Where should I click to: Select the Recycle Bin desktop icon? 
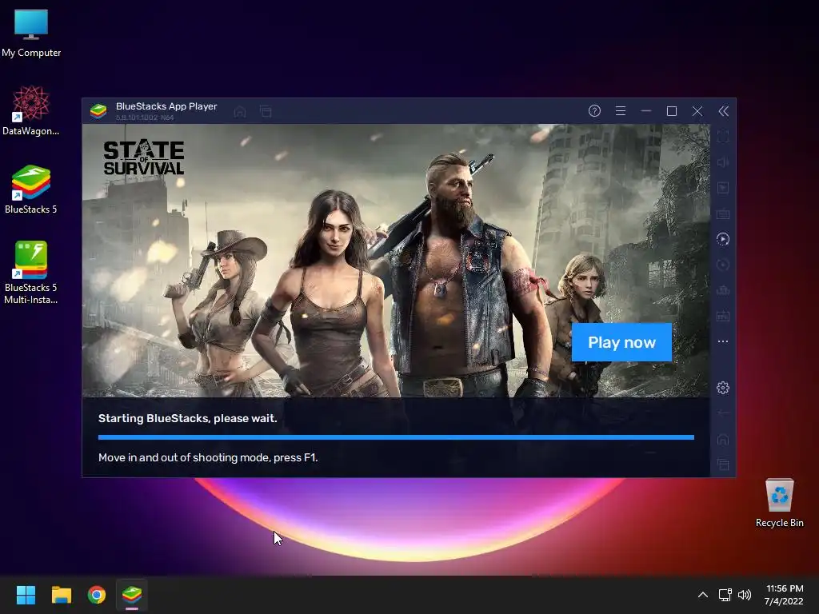779,503
